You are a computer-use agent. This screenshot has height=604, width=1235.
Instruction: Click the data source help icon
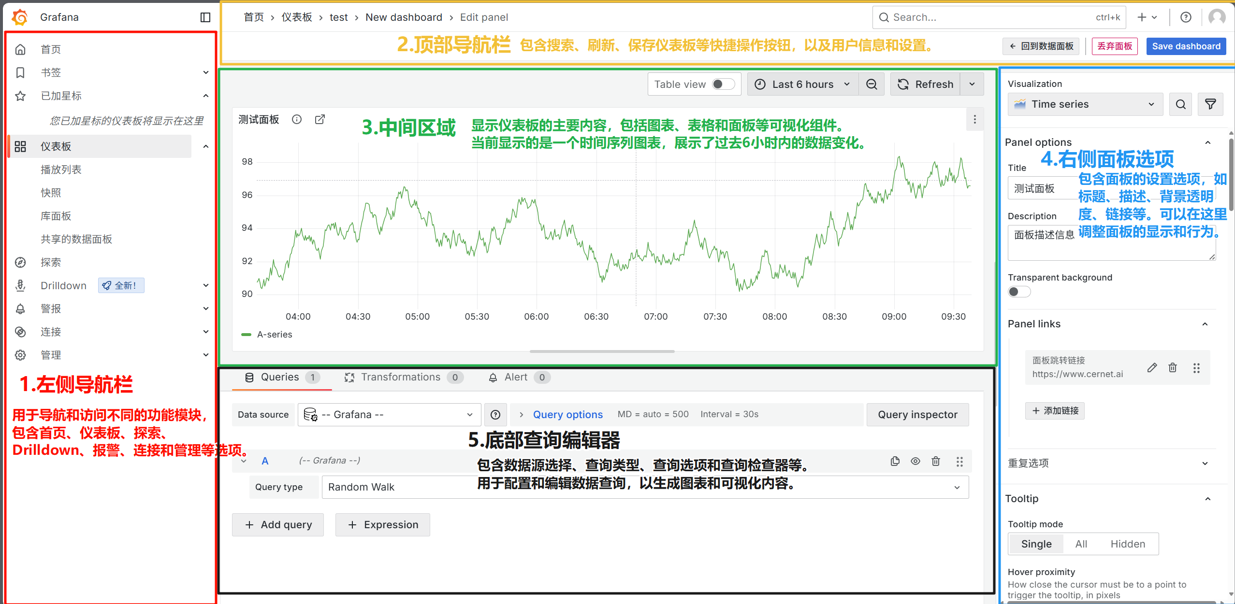[495, 415]
